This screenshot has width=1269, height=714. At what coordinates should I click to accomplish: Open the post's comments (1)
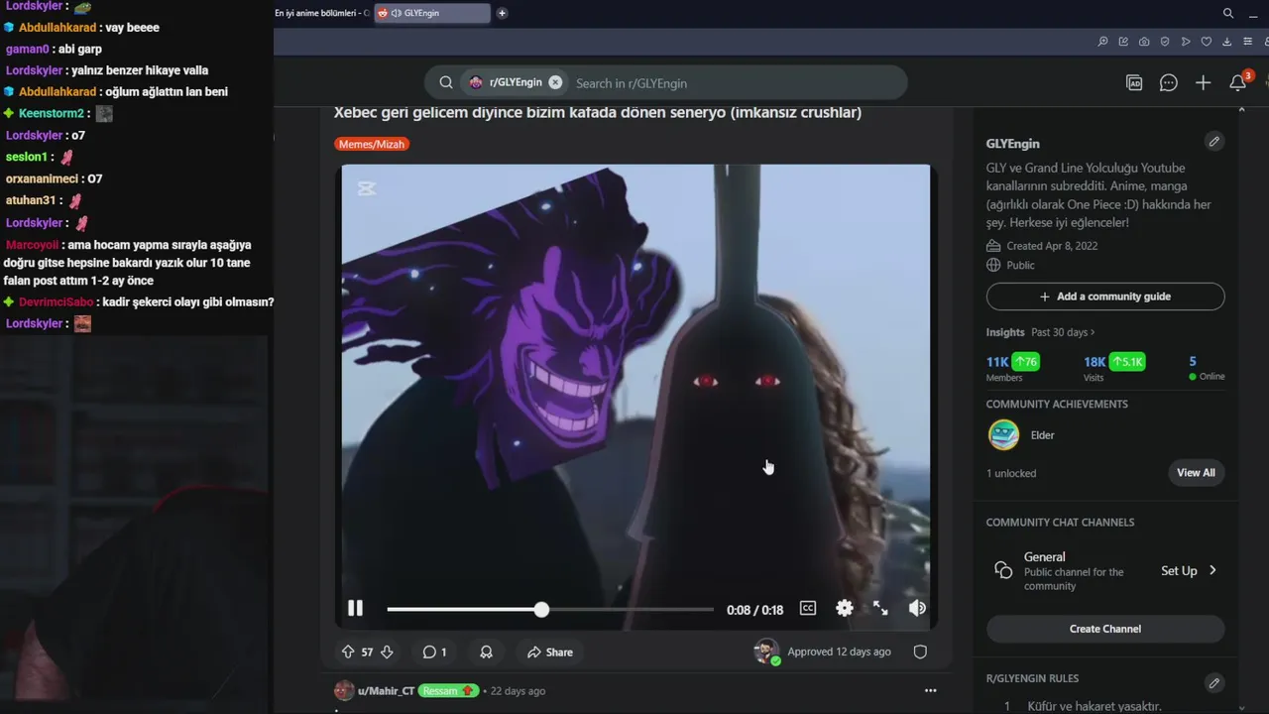[434, 652]
